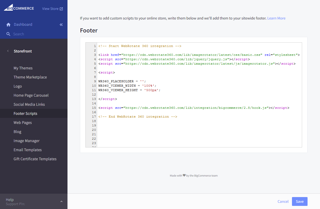Click the BigCommerce logo

point(19,8)
